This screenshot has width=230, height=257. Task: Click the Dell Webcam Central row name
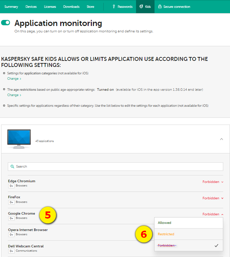point(26,246)
